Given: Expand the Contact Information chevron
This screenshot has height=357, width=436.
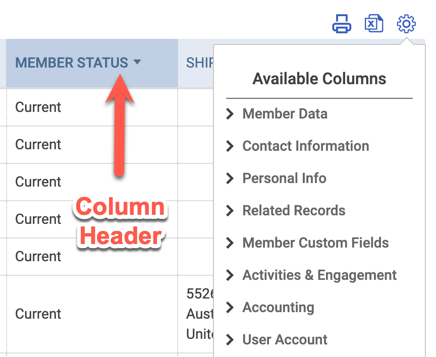Looking at the screenshot, I should point(230,146).
